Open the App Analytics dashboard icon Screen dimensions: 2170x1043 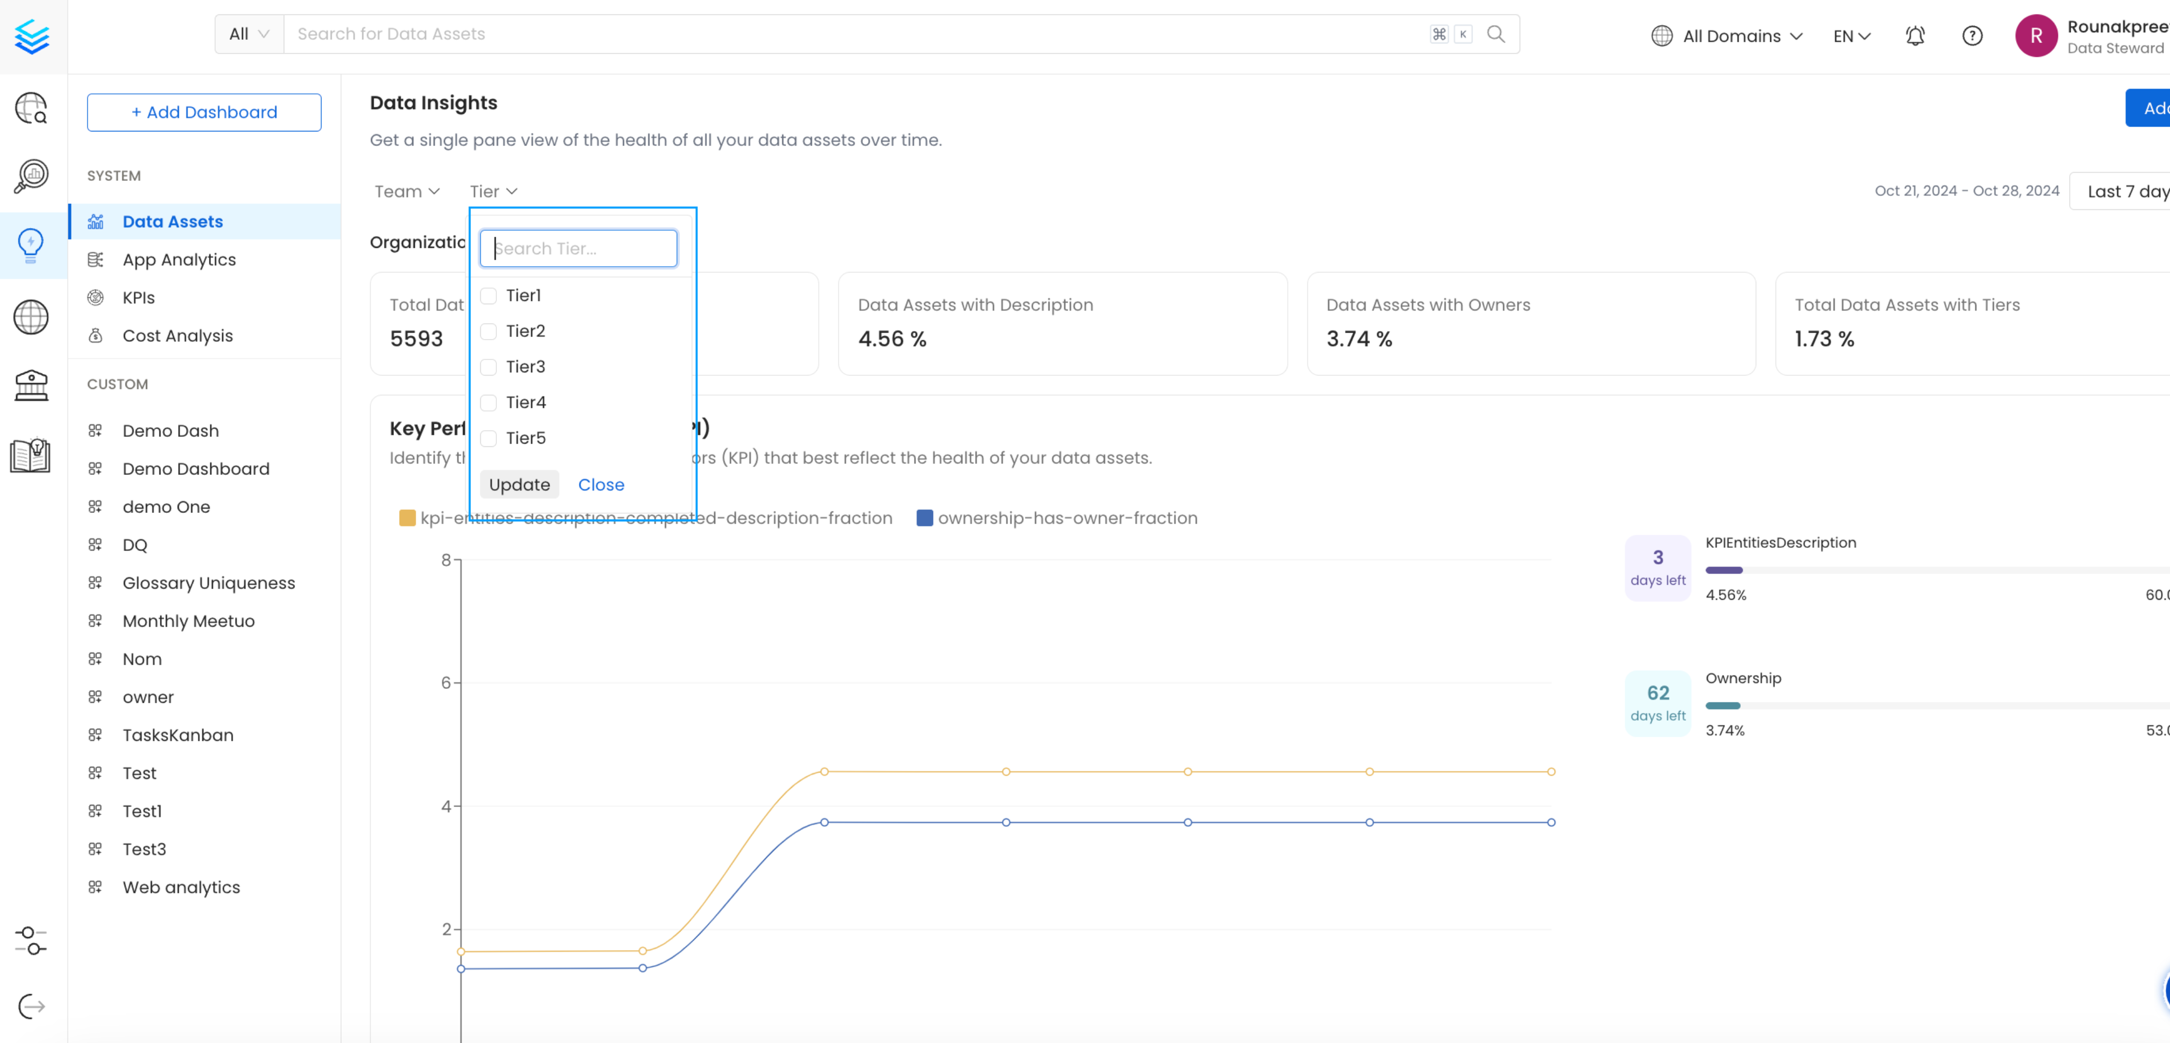(97, 259)
